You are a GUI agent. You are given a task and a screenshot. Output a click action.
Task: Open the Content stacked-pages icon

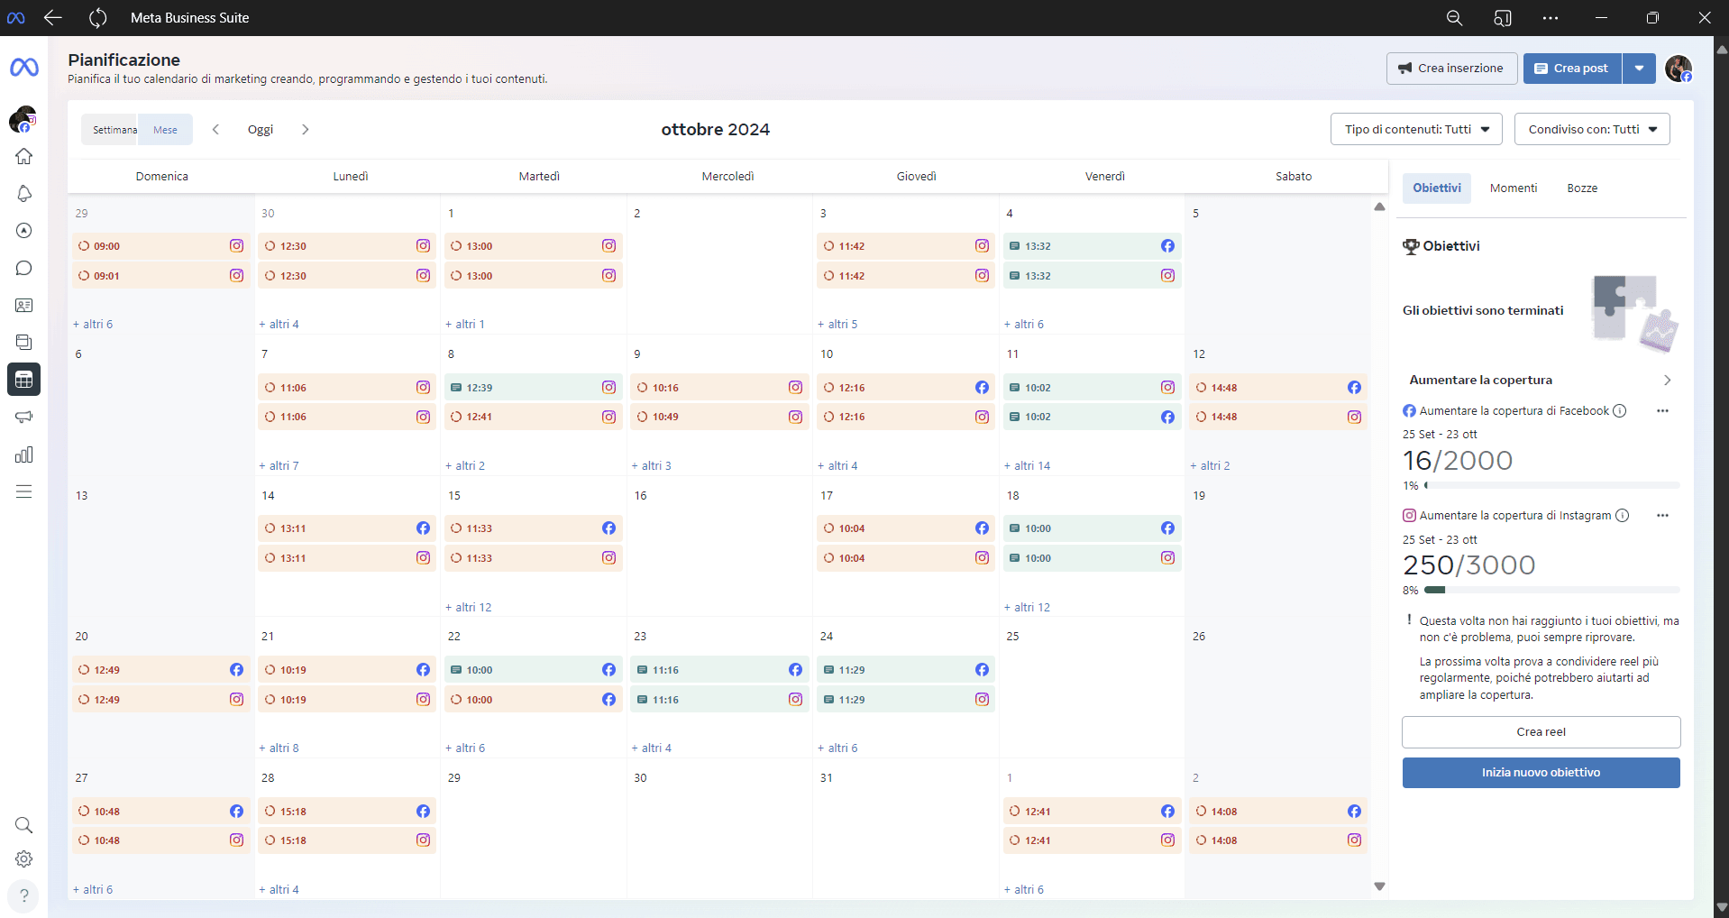tap(23, 342)
